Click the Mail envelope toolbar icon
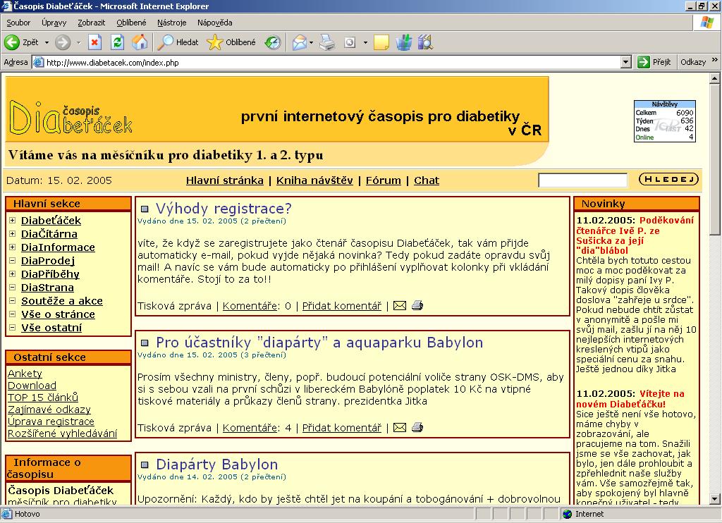The image size is (722, 523). point(299,42)
